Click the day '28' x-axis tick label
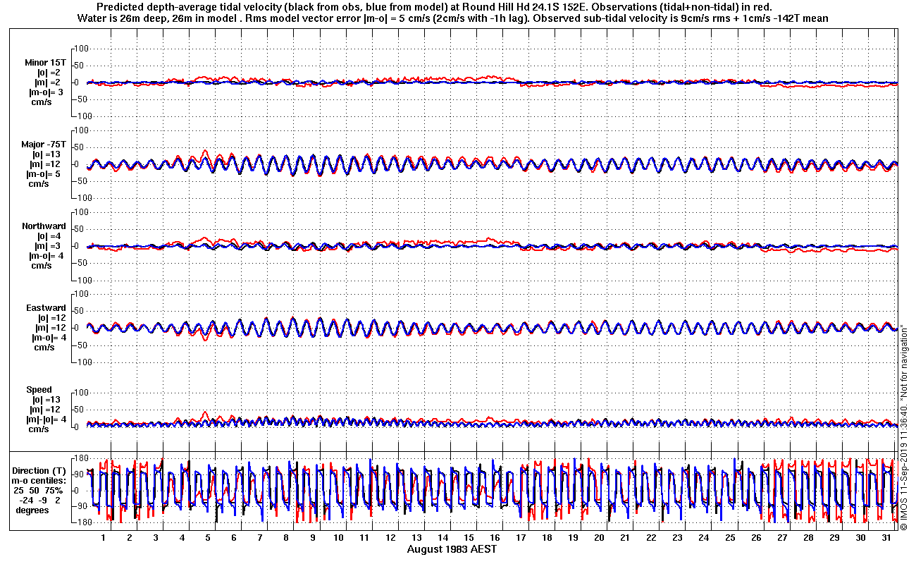This screenshot has width=916, height=564. [x=808, y=538]
